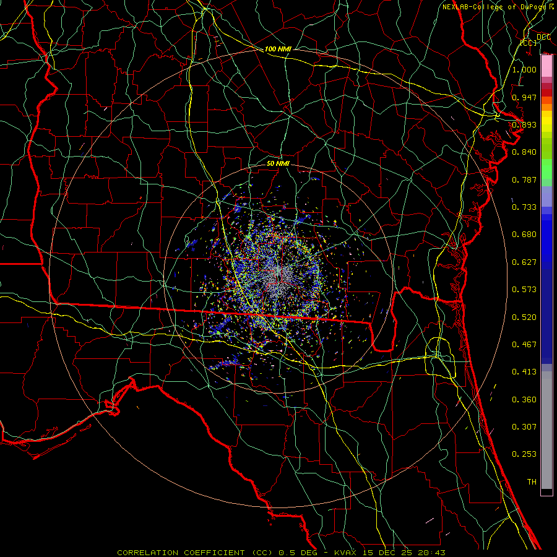This screenshot has width=557, height=557.
Task: Click the 0.680 scale value
Action: pos(524,235)
